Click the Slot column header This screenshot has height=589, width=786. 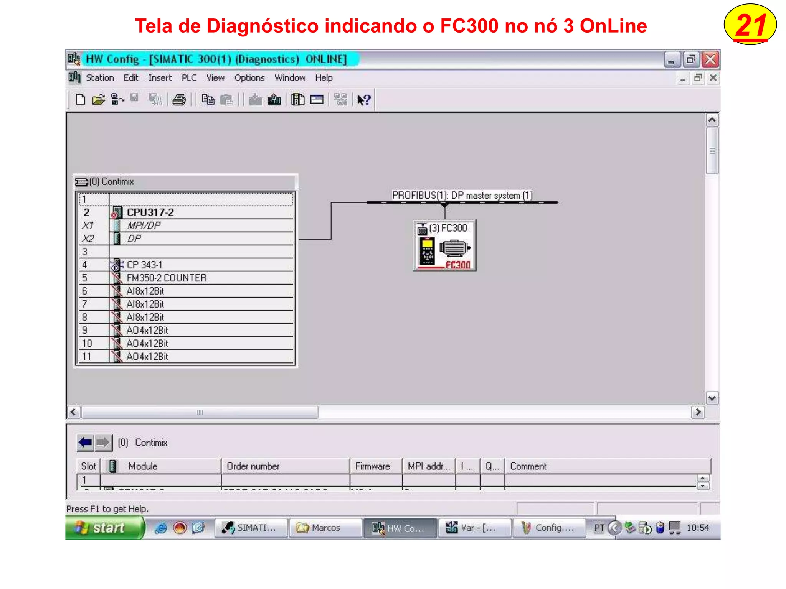pyautogui.click(x=88, y=466)
